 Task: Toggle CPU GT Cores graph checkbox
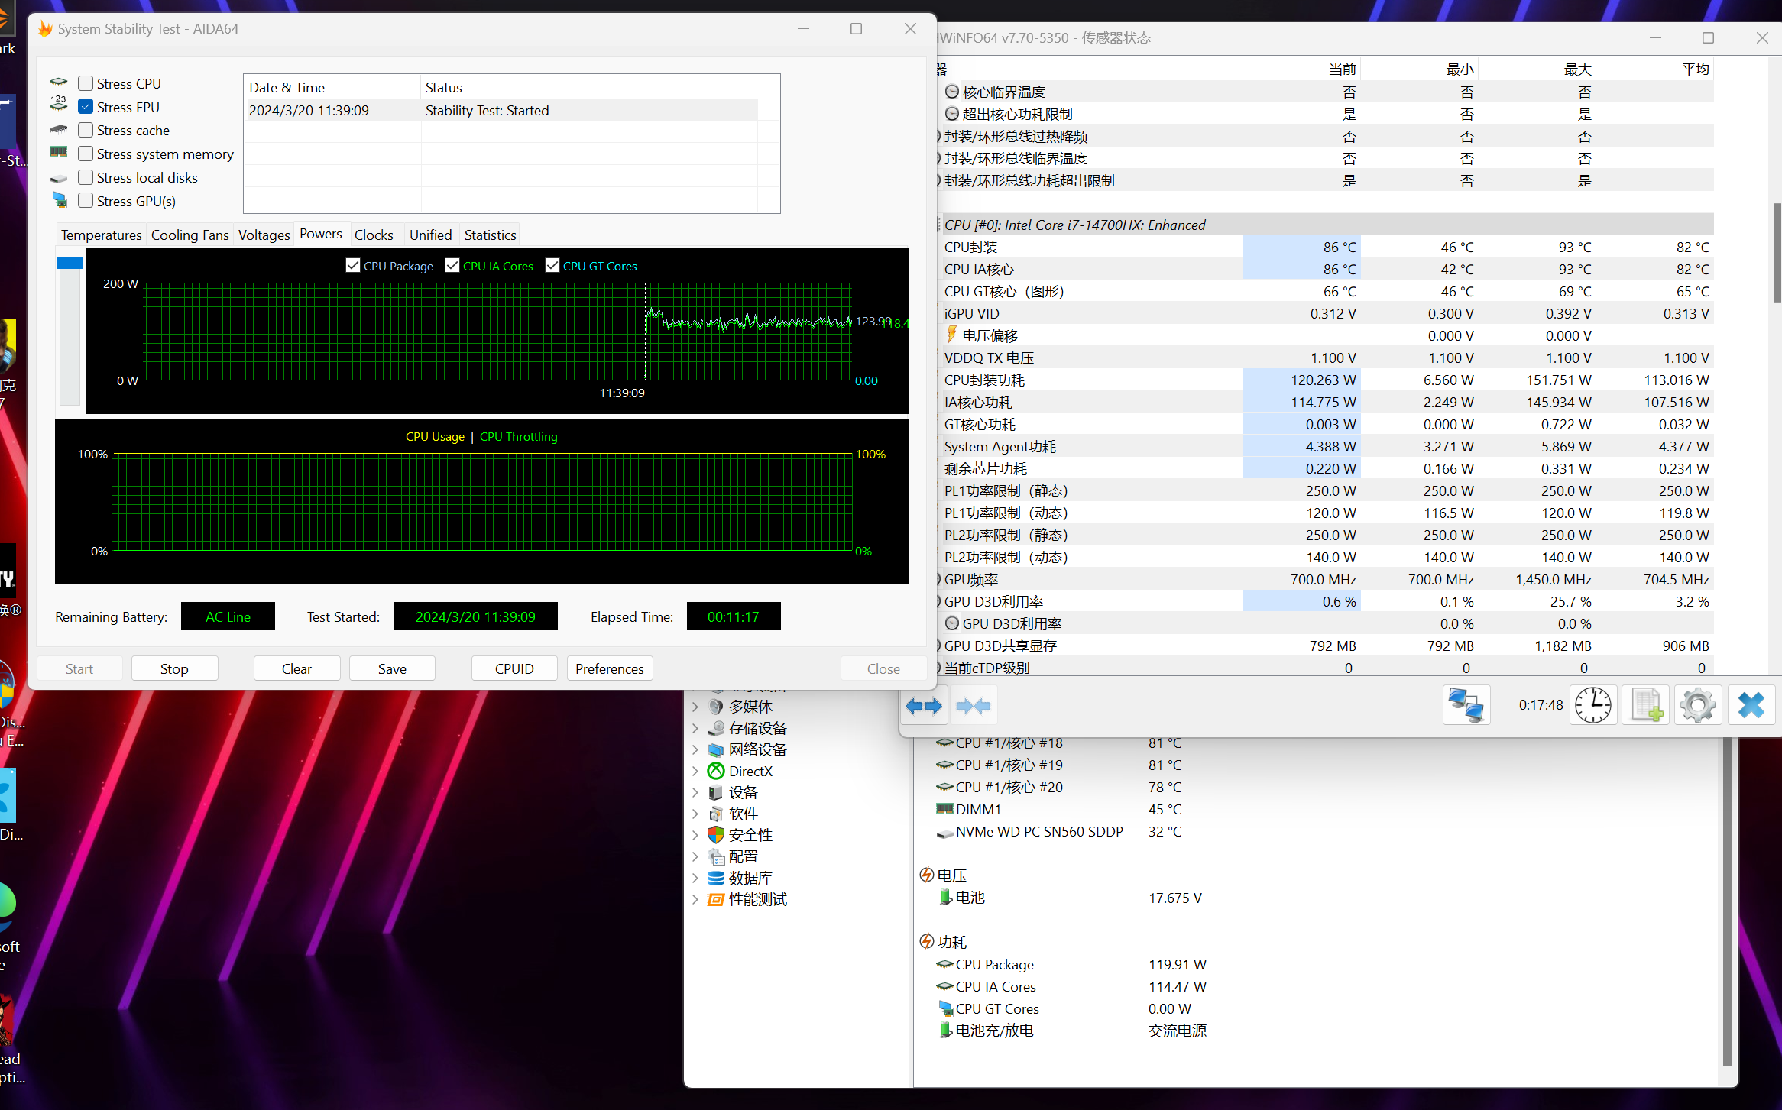(552, 265)
